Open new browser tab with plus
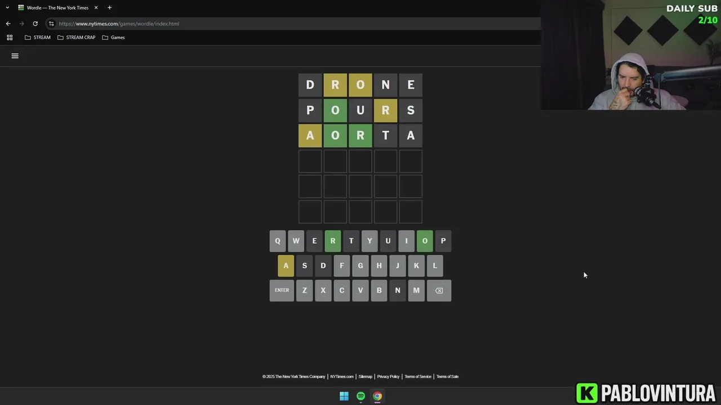The image size is (721, 405). tap(109, 7)
